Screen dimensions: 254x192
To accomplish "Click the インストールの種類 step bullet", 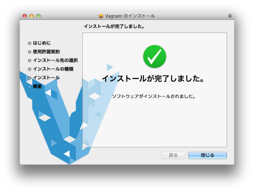I will pos(30,69).
